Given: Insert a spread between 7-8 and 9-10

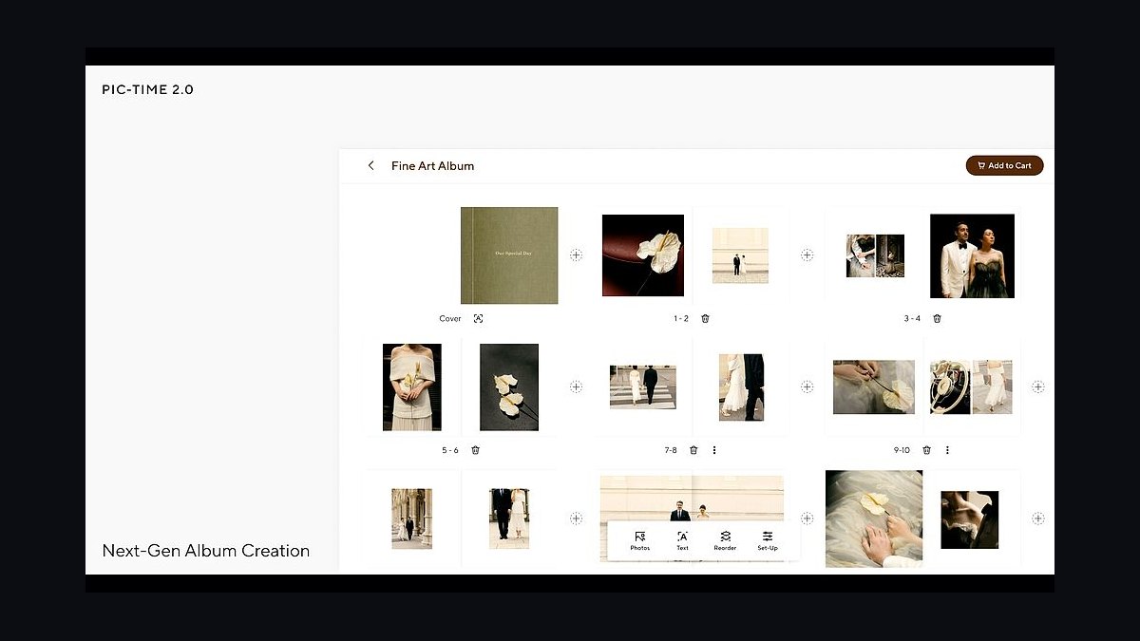Looking at the screenshot, I should tap(807, 386).
